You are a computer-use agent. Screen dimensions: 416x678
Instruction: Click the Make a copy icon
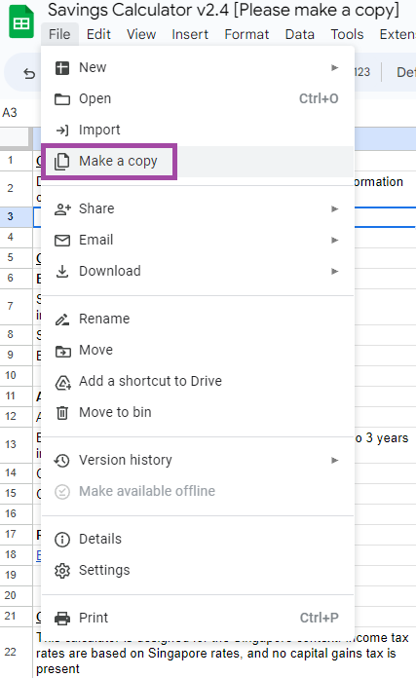coord(61,162)
